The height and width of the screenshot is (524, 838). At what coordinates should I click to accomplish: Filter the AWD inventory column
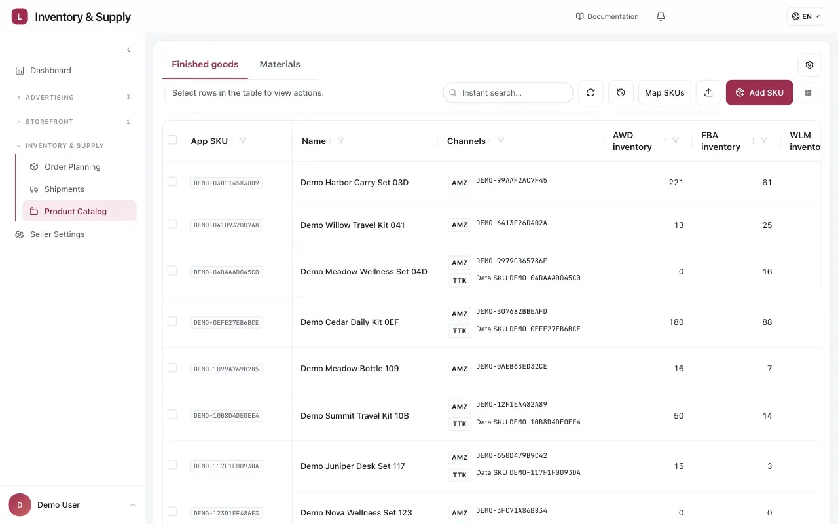[x=676, y=141]
